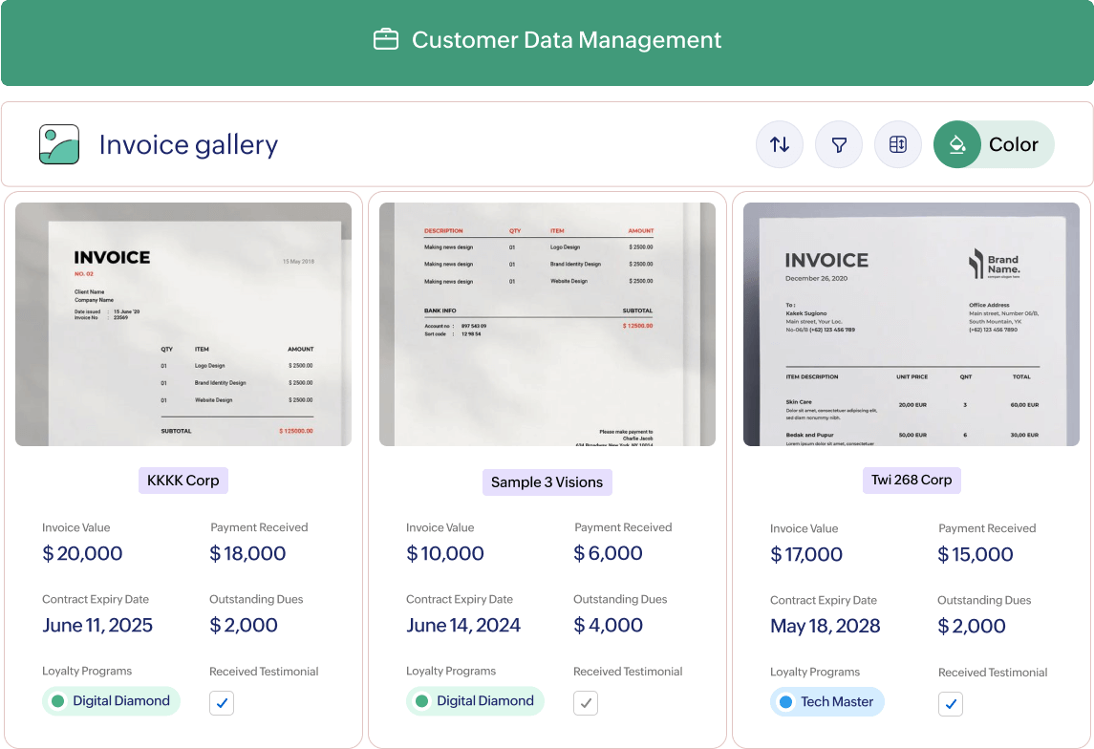The width and height of the screenshot is (1094, 749).
Task: Click the Color paint bucket icon
Action: [957, 144]
